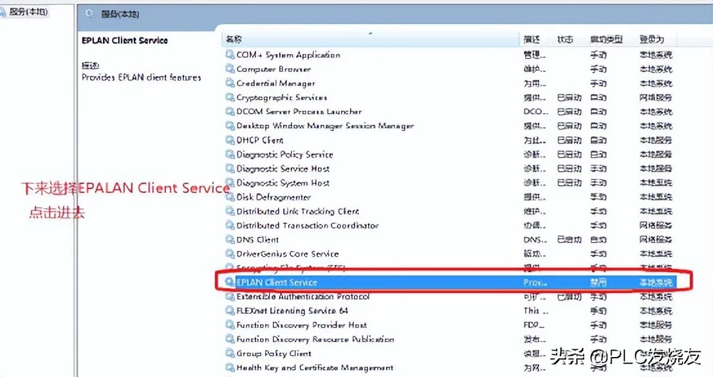This screenshot has height=377, width=713.
Task: Click the DHCP Client service icon
Action: (x=230, y=140)
